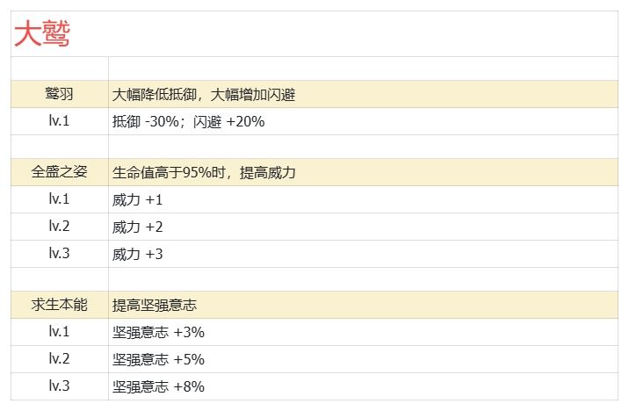Click the 大鹫 title heading
This screenshot has height=411, width=629.
click(x=42, y=33)
